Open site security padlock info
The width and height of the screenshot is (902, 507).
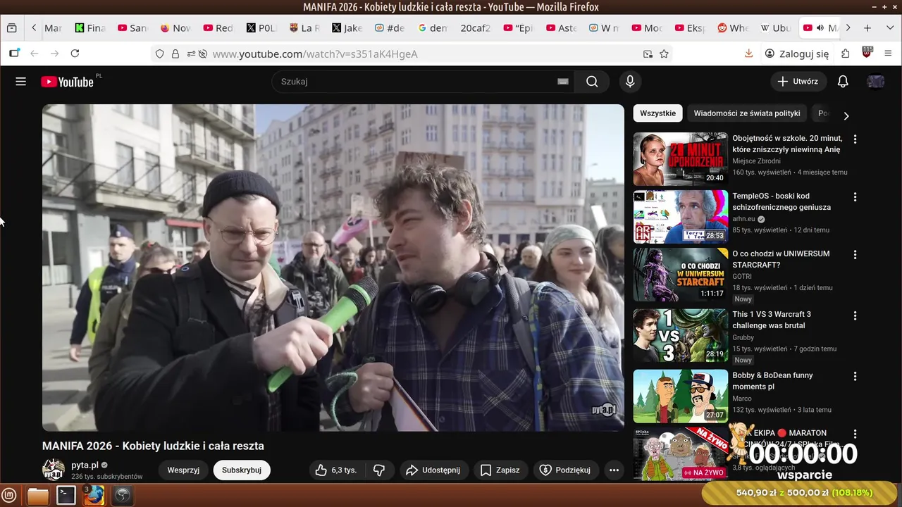[175, 54]
